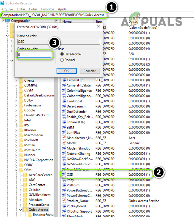
Task: Click the CameraFlip DWORD value icon
Action: (x=64, y=80)
